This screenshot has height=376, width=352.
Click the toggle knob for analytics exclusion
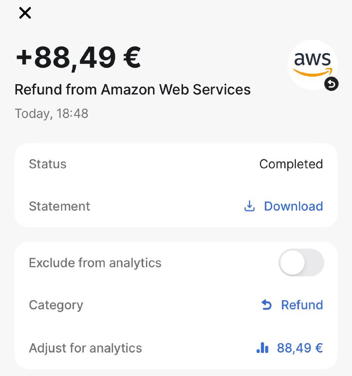point(292,263)
